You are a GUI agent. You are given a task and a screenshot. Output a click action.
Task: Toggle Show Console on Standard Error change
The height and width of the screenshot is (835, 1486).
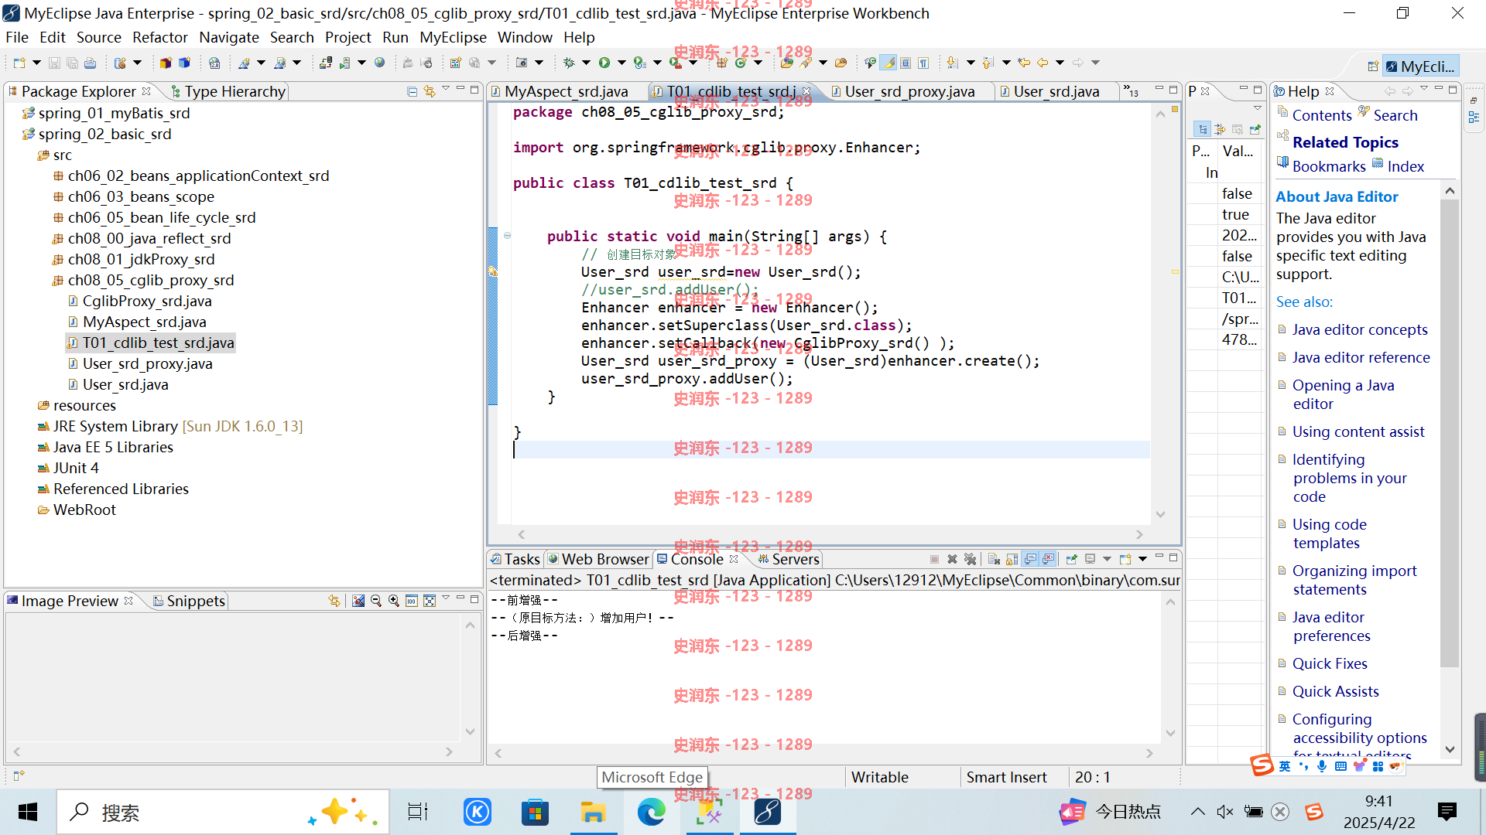(1049, 559)
